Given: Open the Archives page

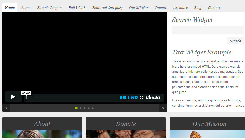Looking at the screenshot, I should point(180,8).
